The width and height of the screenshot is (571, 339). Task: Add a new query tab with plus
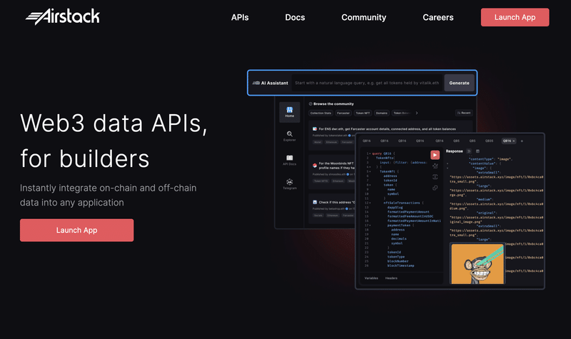(x=522, y=141)
